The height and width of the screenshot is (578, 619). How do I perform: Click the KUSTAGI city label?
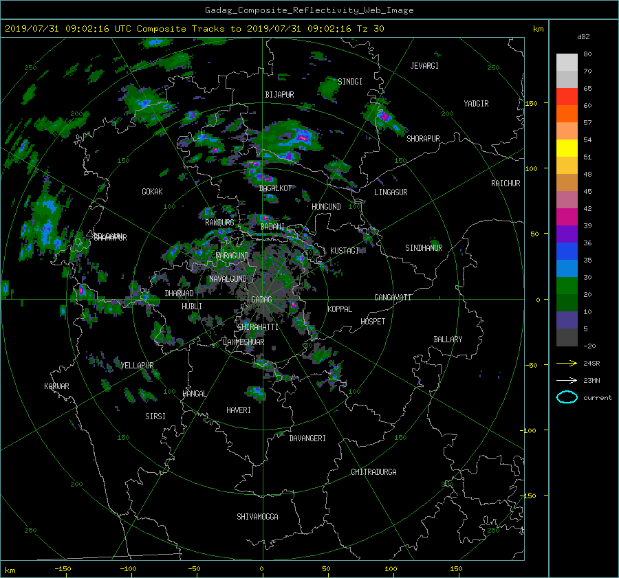[345, 251]
